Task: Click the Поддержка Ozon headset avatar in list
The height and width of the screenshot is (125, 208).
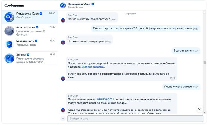Action: pyautogui.click(x=9, y=17)
